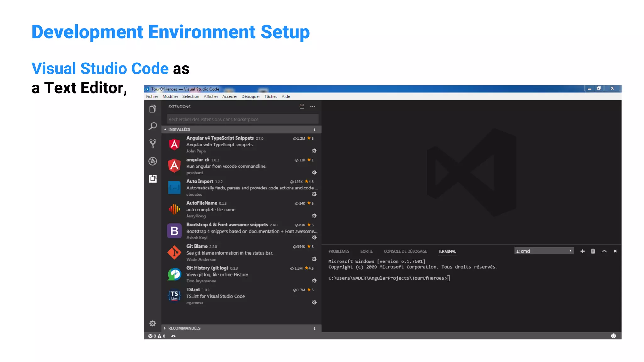Open gear menu for angular-cli extension
Screen dimensions: 644x362
(x=314, y=173)
